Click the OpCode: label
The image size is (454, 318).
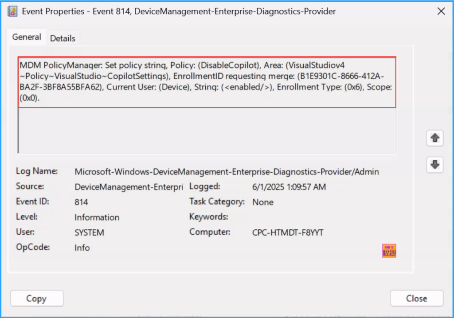(33, 247)
